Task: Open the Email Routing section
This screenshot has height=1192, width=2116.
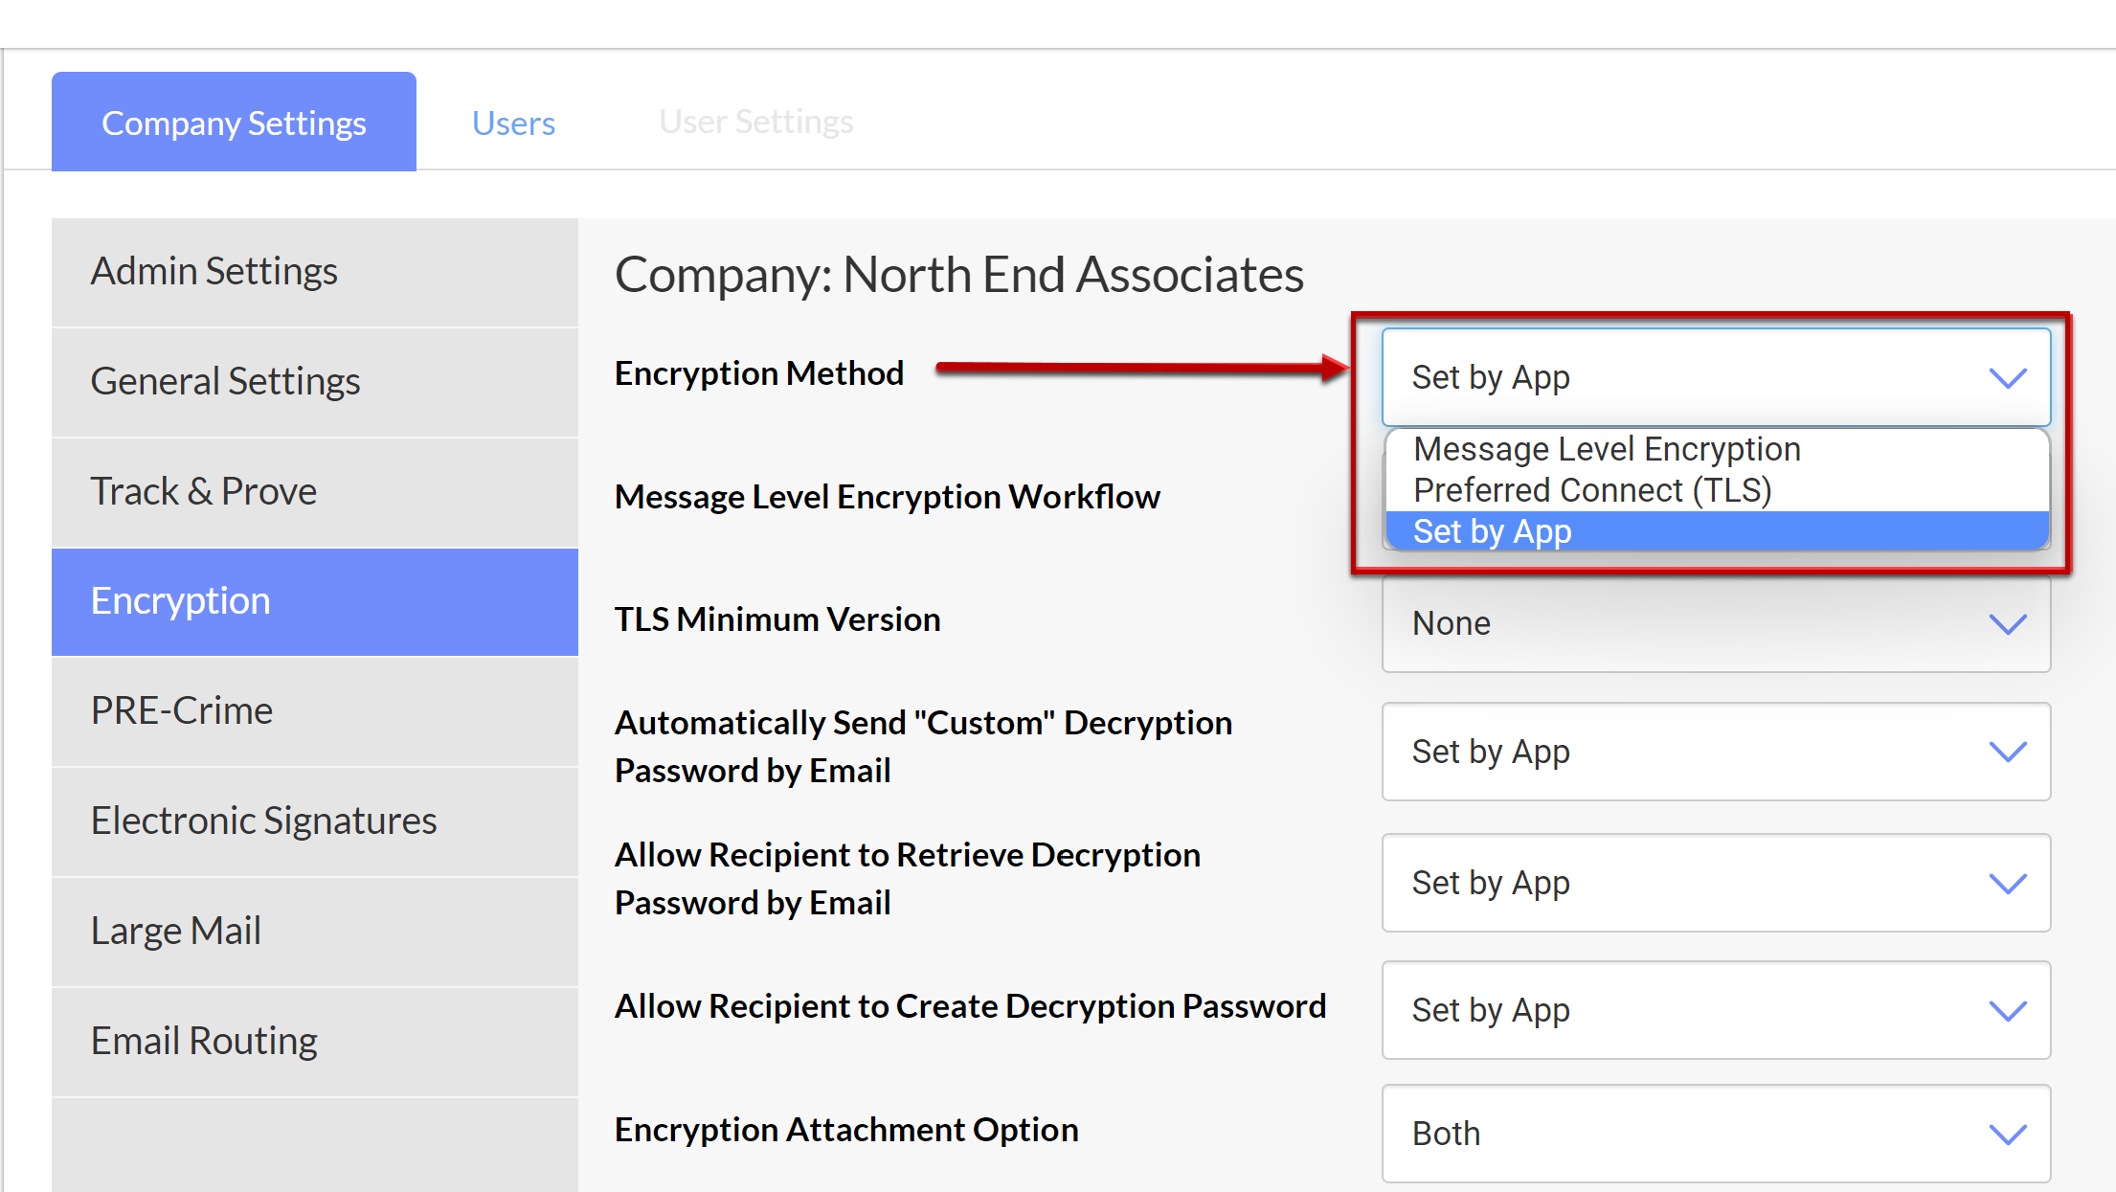Action: coord(204,1040)
